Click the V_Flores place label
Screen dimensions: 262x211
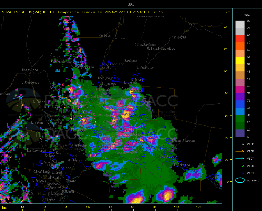(48, 200)
